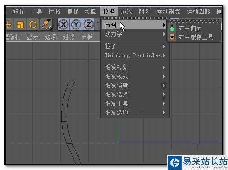Open the 渲染 menu
This screenshot has width=228, height=170.
point(127,11)
